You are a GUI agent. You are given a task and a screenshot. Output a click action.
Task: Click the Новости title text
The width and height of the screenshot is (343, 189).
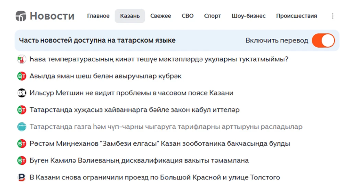(52, 16)
